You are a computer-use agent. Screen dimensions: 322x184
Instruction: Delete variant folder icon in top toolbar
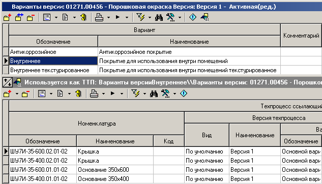(x=31, y=17)
